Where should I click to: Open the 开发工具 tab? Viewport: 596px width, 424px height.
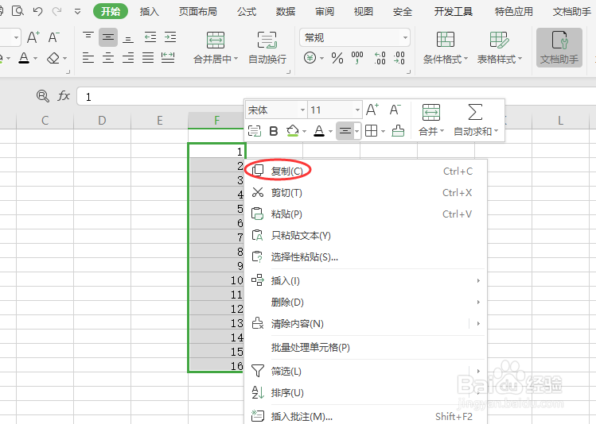tap(453, 12)
